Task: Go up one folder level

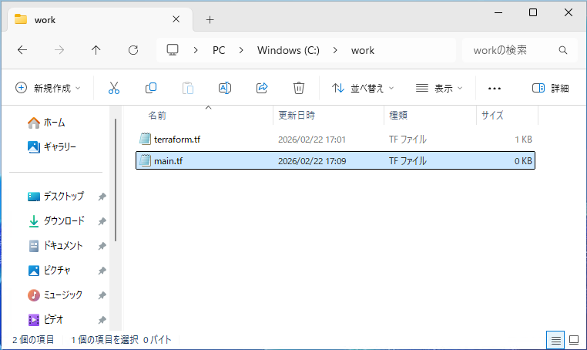Action: [x=96, y=50]
